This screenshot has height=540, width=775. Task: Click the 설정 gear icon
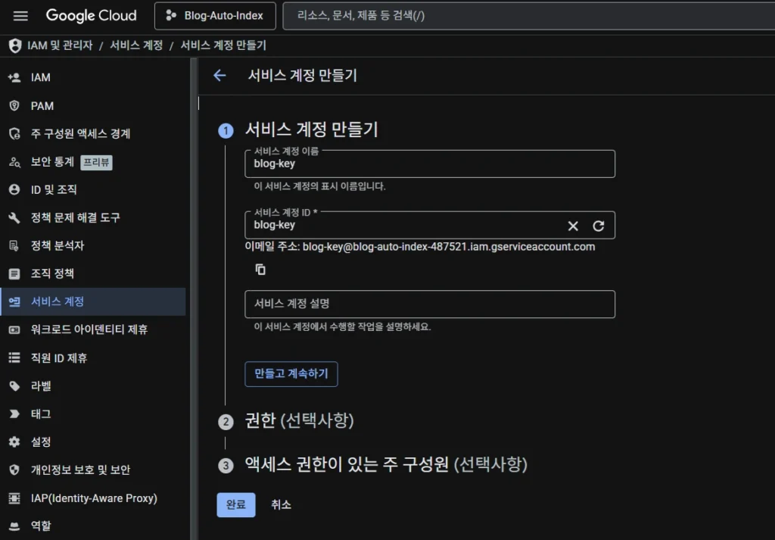coord(14,442)
